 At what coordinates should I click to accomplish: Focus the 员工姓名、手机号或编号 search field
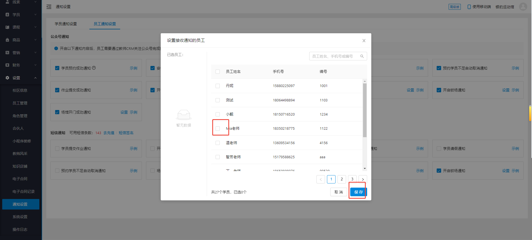[338, 56]
